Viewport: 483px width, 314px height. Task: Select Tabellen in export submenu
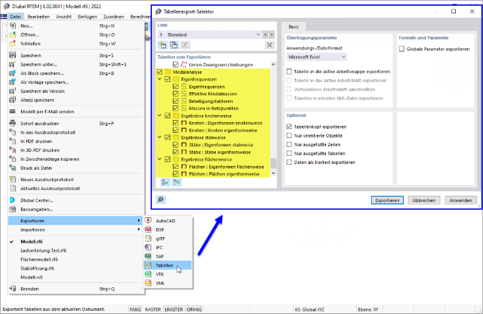click(168, 265)
